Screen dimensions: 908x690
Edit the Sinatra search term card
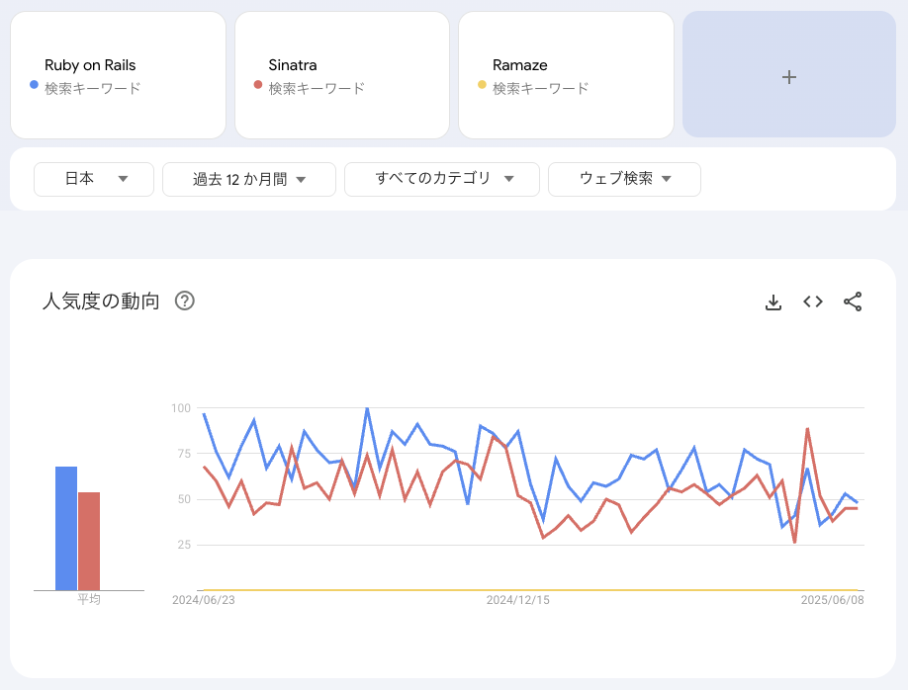[342, 75]
